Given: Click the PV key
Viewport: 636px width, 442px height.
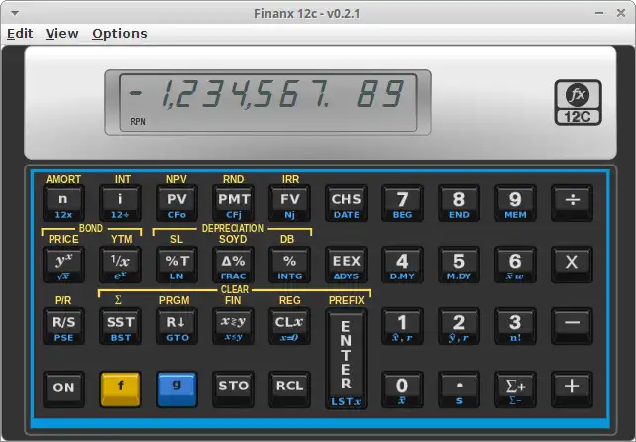Looking at the screenshot, I should point(177,203).
